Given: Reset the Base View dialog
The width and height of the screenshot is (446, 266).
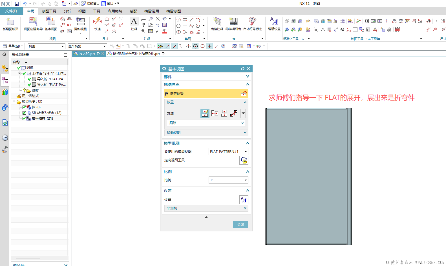Looking at the screenshot, I should 242,69.
